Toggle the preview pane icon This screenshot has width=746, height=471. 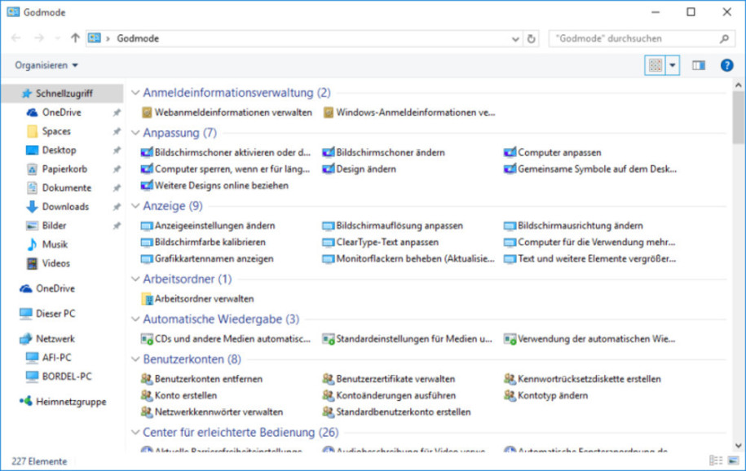coord(699,65)
